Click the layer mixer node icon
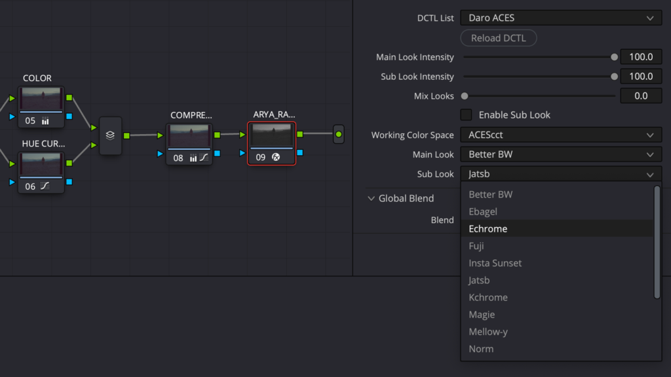 click(x=110, y=135)
